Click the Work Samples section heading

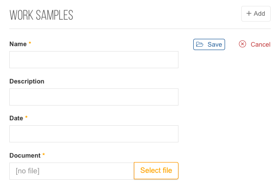pyautogui.click(x=41, y=15)
